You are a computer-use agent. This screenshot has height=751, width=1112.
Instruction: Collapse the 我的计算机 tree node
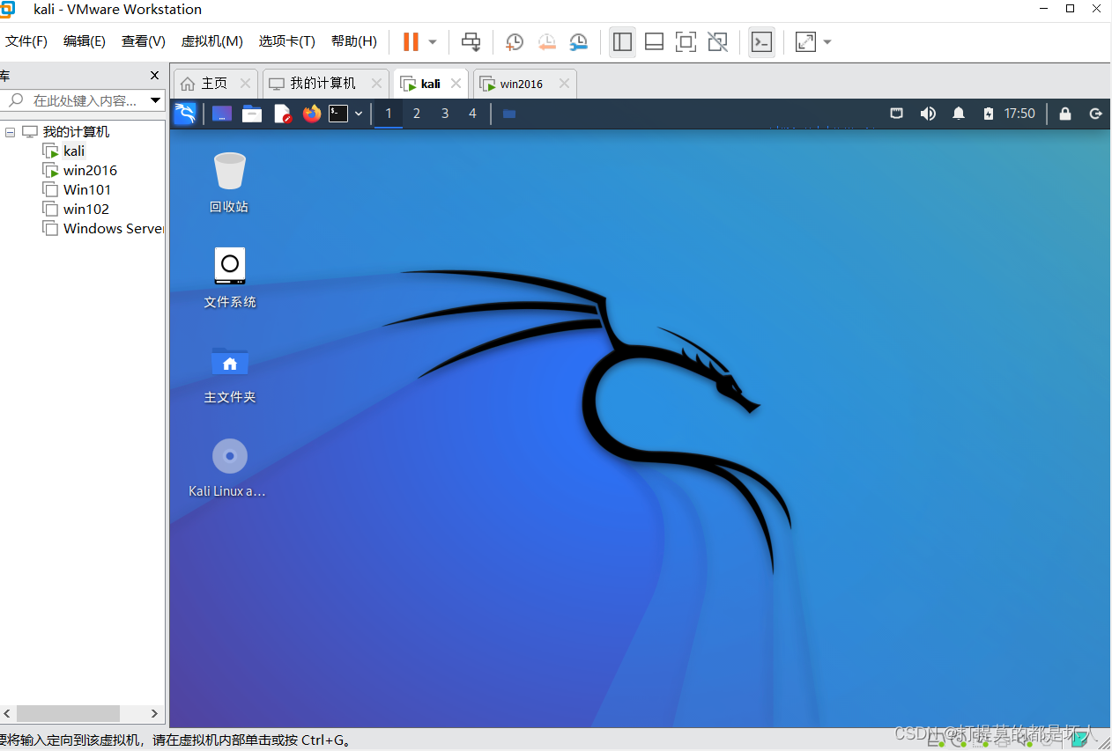10,132
